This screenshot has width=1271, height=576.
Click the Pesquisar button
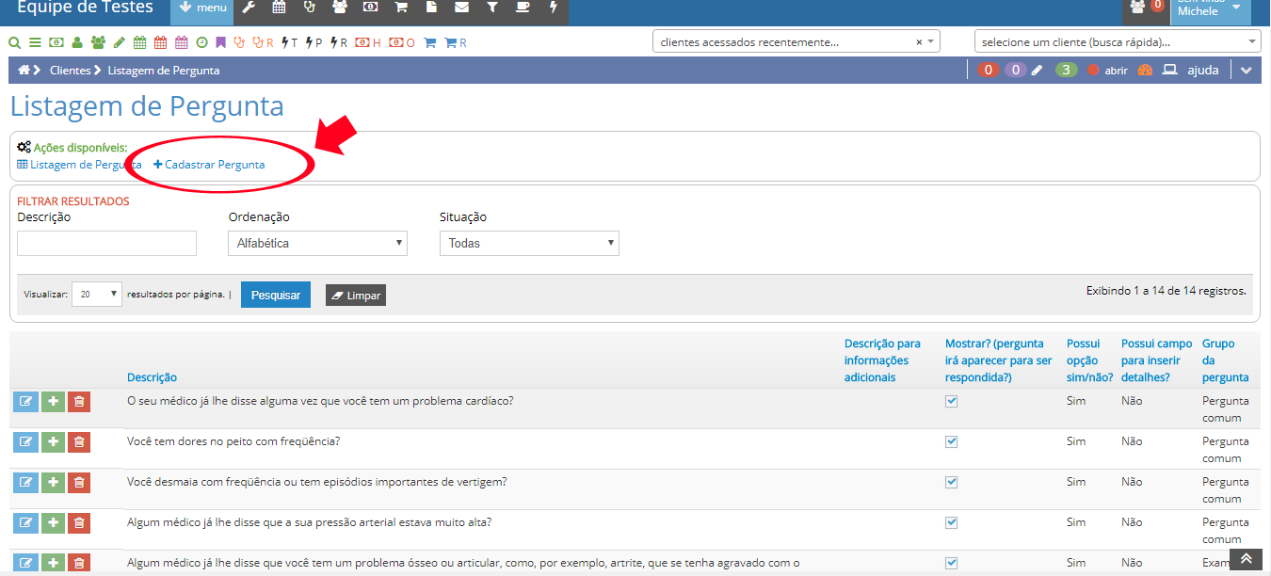[275, 296]
